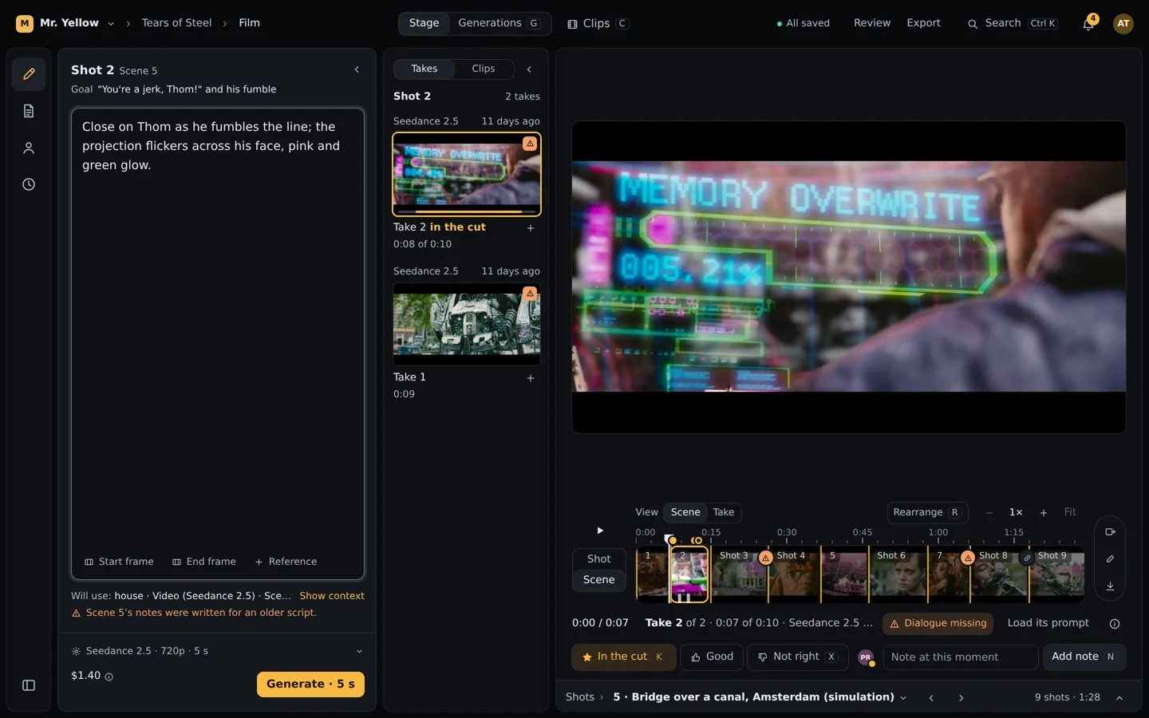
Task: Open the script document icon in sidebar
Action: pyautogui.click(x=29, y=111)
